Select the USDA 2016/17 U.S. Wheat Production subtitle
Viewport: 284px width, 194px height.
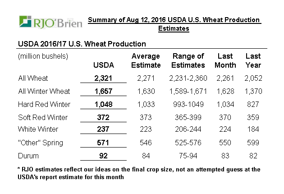coord(82,44)
